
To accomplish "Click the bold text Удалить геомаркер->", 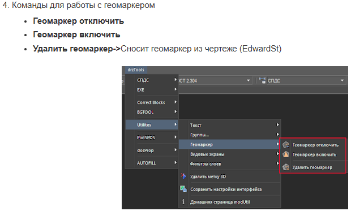I will point(77,49).
